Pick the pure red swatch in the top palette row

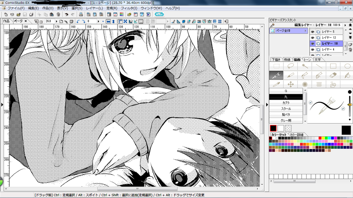click(x=320, y=138)
